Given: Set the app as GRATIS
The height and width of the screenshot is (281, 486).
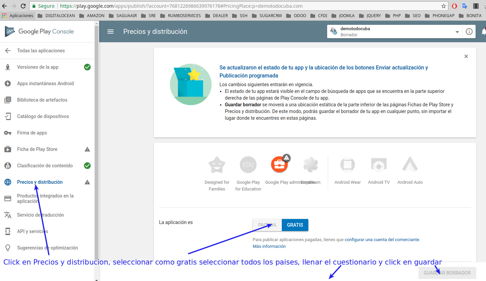Looking at the screenshot, I should pos(295,225).
